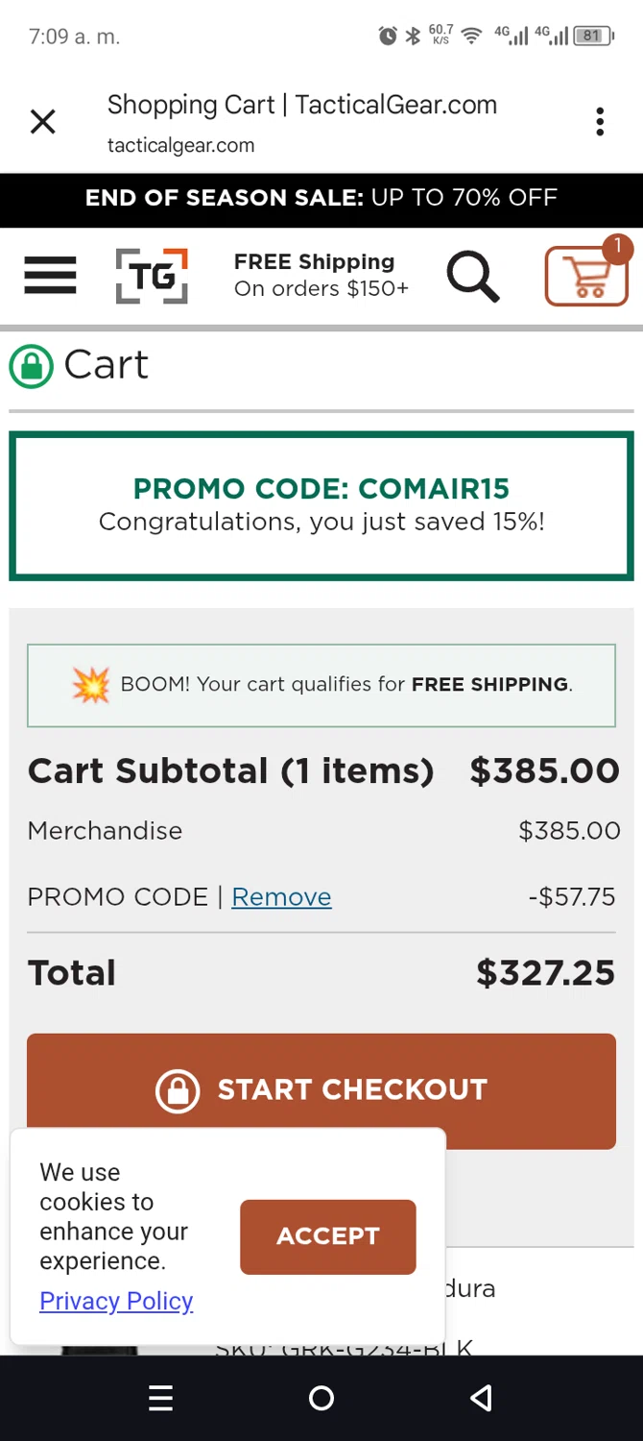Tap the free shipping qualification notice
643x1441 pixels.
pyautogui.click(x=321, y=685)
